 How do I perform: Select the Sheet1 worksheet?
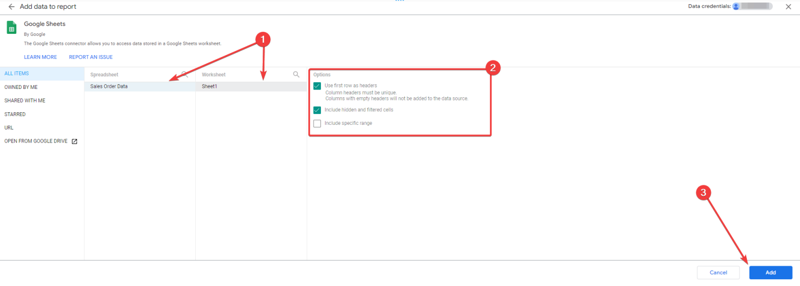[252, 86]
